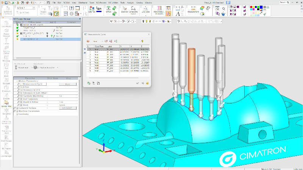This screenshot has width=303, height=170.
Task: Select the point row labeled PT_007
Action: click(x=118, y=63)
